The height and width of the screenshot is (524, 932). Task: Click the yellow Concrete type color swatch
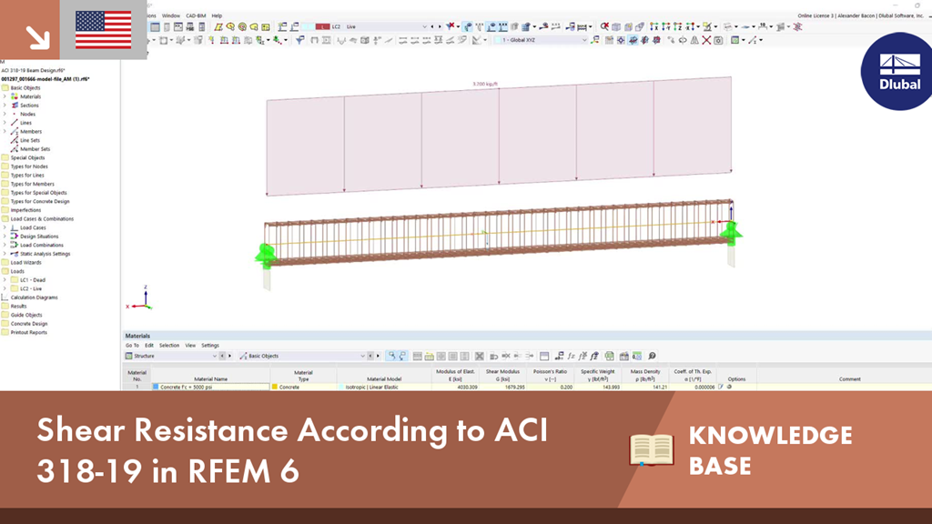pyautogui.click(x=275, y=387)
